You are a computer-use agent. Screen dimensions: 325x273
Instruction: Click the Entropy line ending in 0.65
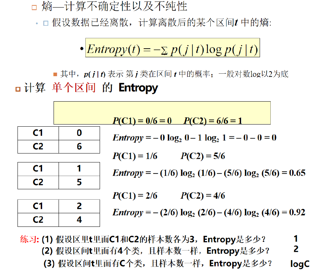(209, 173)
